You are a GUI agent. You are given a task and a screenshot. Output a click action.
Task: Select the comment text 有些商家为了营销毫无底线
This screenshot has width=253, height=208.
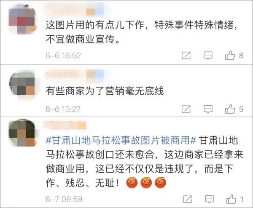point(105,91)
